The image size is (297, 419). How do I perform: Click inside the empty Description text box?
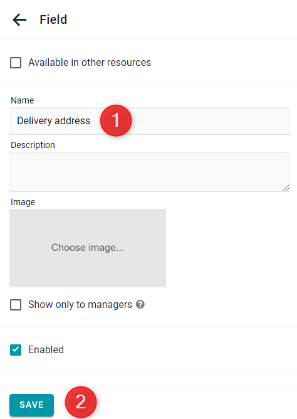pos(150,172)
